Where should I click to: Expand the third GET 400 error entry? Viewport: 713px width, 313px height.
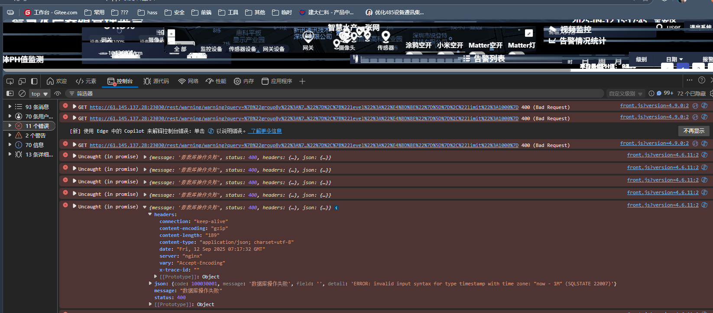pos(75,144)
